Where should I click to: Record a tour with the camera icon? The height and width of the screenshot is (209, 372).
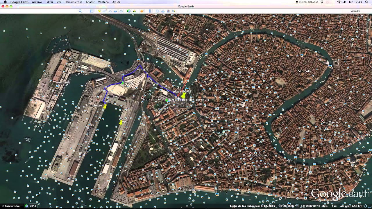(121, 11)
